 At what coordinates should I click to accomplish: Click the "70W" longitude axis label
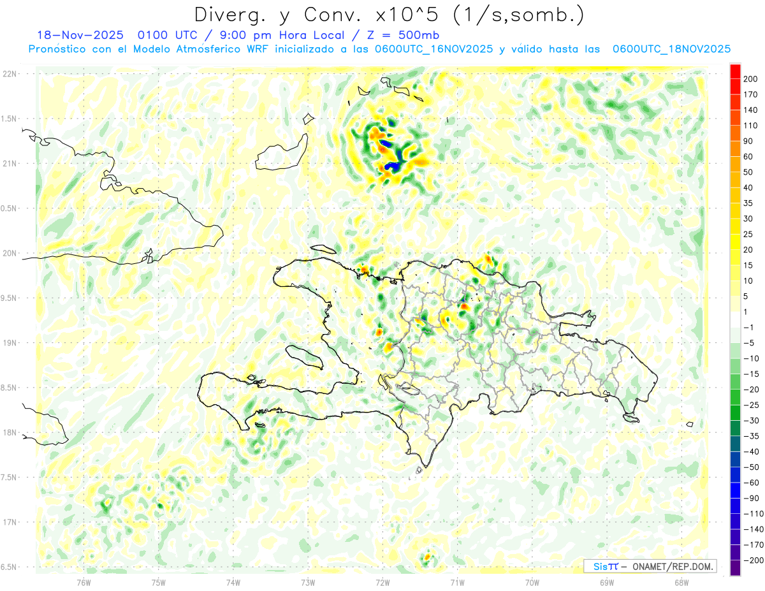(x=532, y=582)
